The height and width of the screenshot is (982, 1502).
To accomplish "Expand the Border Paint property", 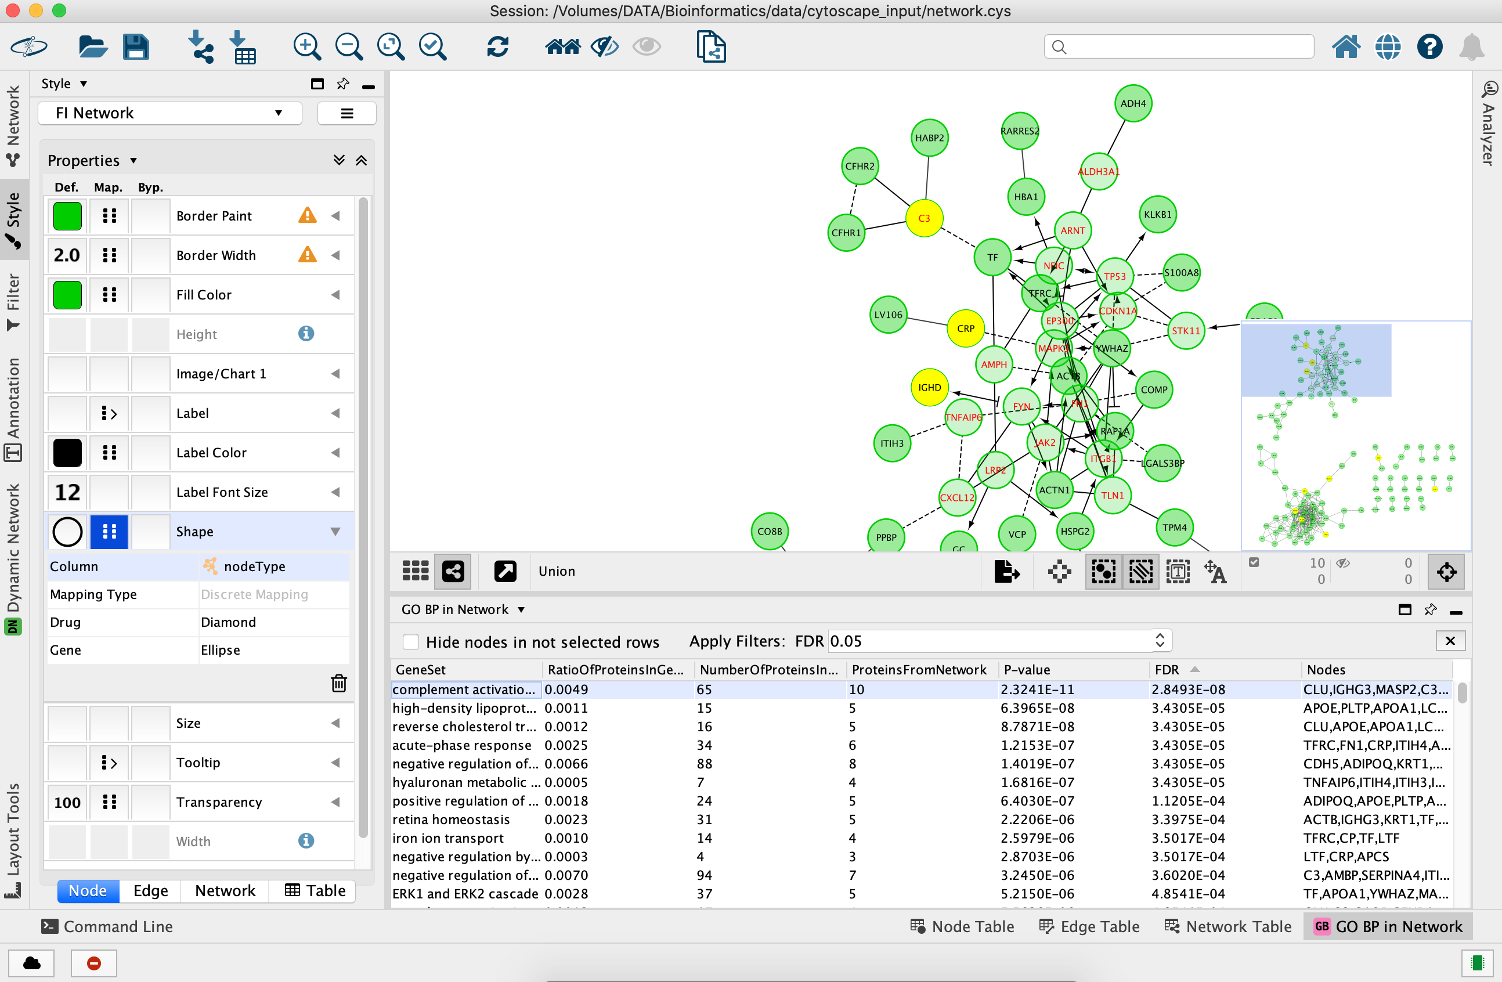I will (335, 216).
